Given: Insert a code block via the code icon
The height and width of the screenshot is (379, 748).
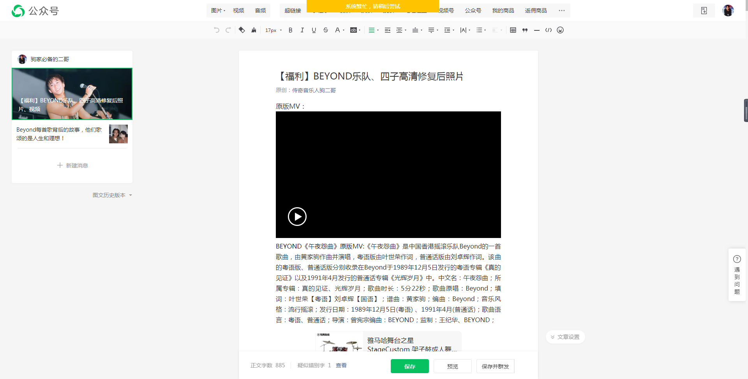Looking at the screenshot, I should 549,30.
